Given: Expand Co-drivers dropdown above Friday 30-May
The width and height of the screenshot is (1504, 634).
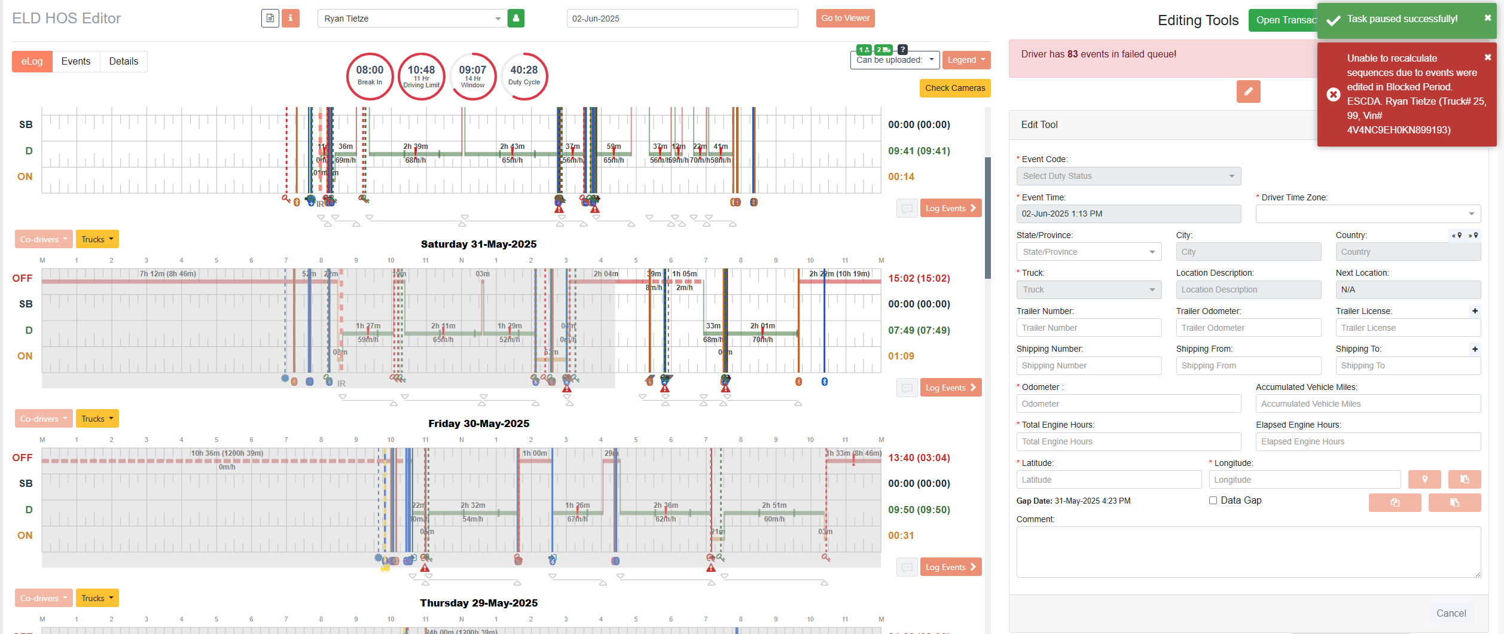Looking at the screenshot, I should tap(44, 419).
